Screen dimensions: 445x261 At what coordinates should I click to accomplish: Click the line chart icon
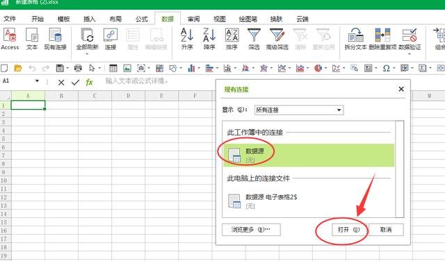282,68
